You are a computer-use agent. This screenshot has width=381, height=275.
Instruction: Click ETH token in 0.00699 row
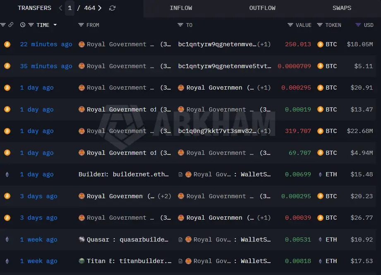click(328, 174)
